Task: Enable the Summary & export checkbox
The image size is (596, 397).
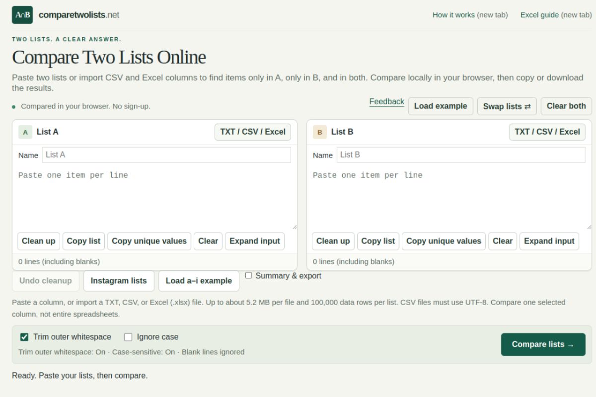Action: tap(249, 275)
